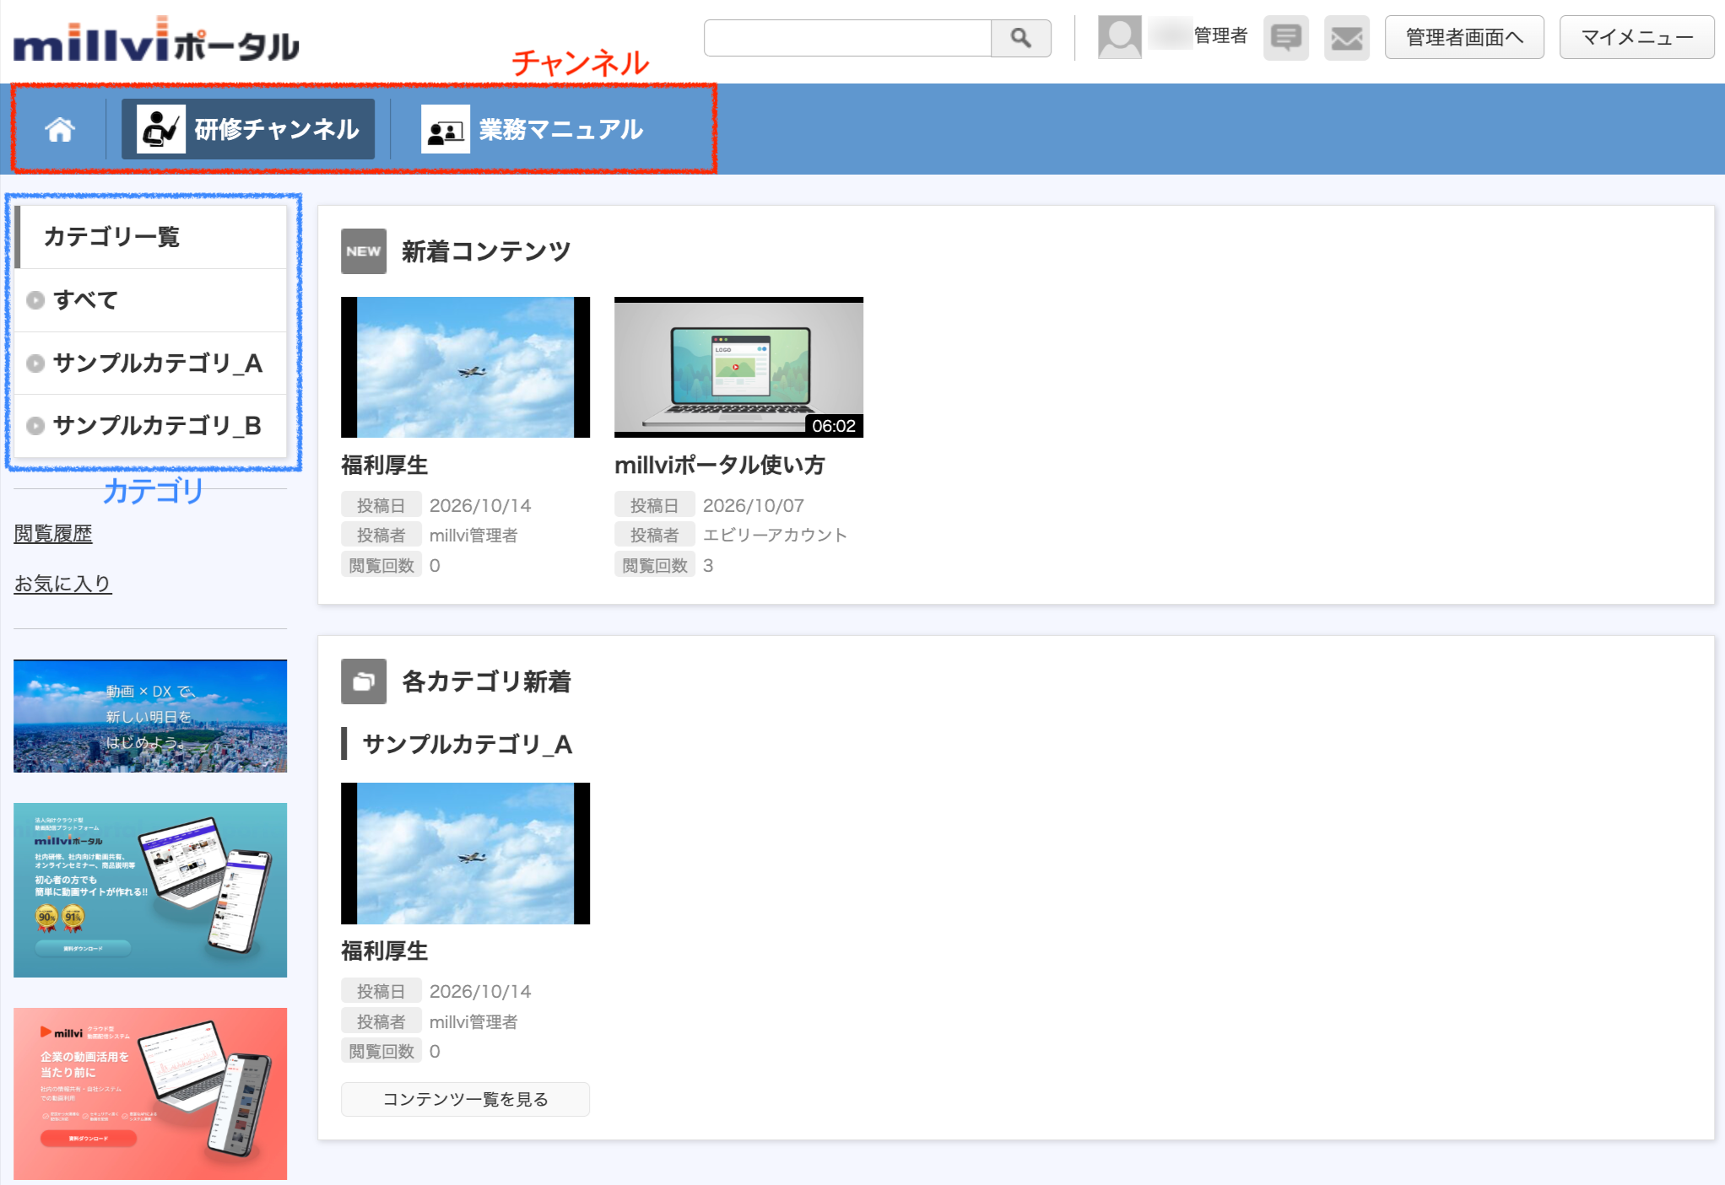This screenshot has width=1725, height=1185.
Task: Open the マイメニュー button
Action: [1637, 37]
